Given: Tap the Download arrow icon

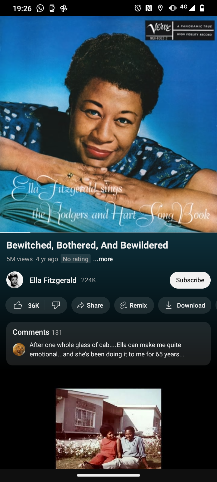Looking at the screenshot, I should 169,305.
